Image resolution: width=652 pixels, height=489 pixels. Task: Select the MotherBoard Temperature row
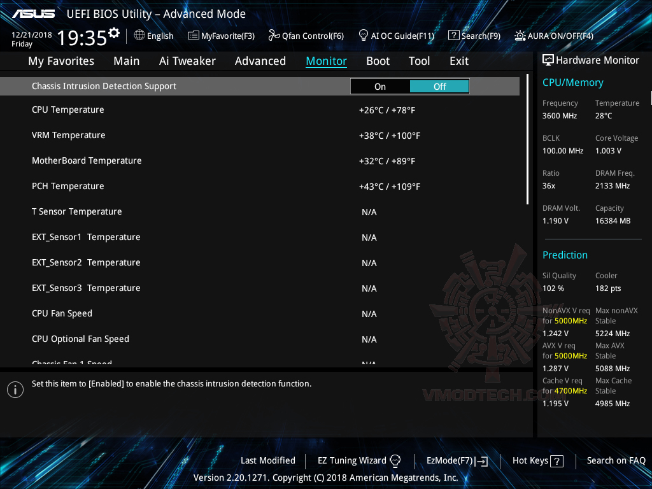260,161
